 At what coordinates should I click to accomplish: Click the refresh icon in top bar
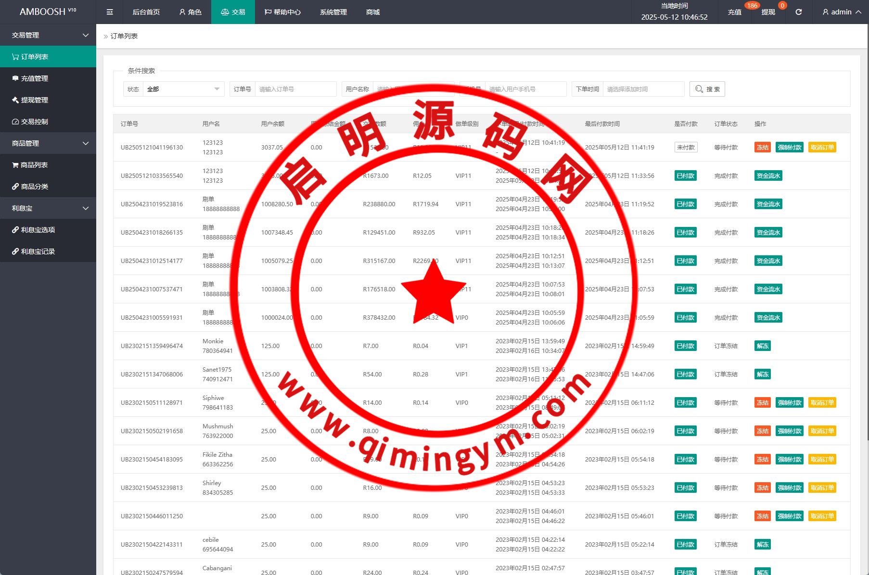[x=798, y=12]
